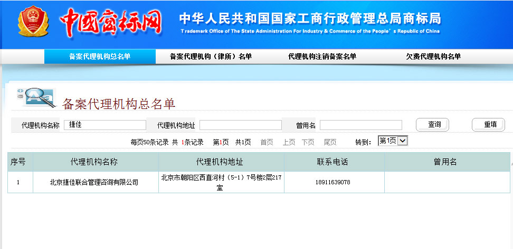
Task: Open the 代理机构注销备案名单 tab
Action: click(322, 56)
